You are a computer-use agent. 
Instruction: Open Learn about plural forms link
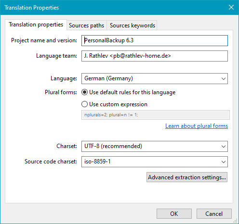[x=197, y=126]
